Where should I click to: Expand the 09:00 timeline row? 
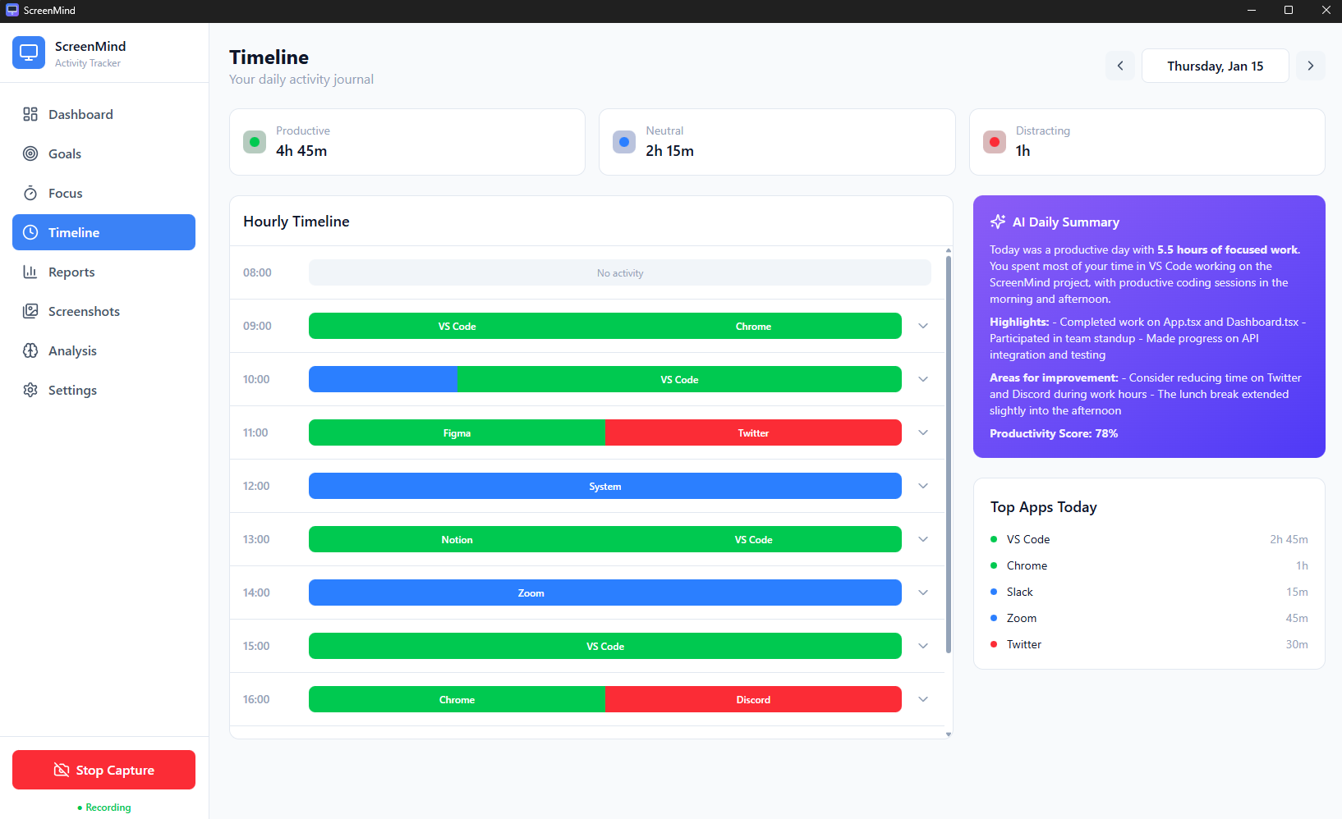click(923, 326)
